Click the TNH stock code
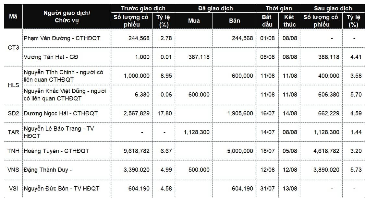 13,151
